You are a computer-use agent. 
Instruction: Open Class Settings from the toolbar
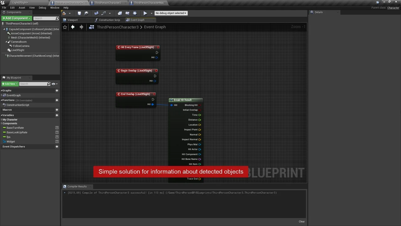pos(120,13)
